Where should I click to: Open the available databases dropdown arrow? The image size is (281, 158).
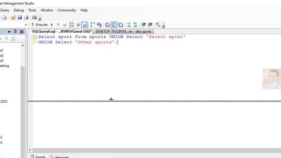click(26, 25)
